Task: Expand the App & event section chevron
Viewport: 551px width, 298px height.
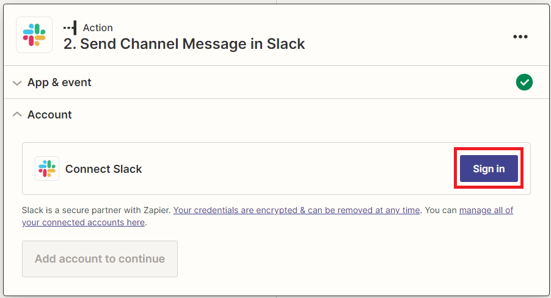Action: (x=17, y=83)
